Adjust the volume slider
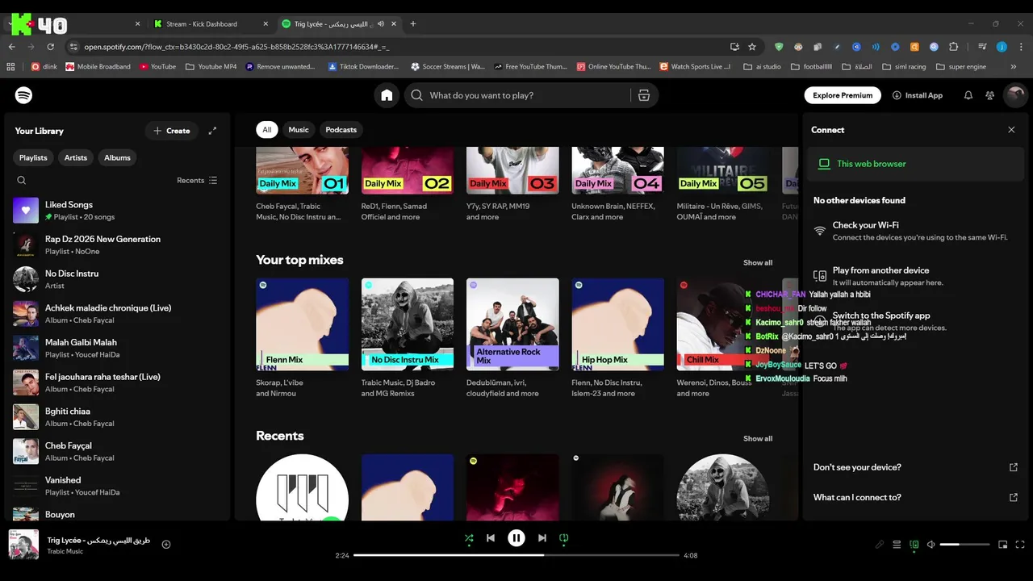This screenshot has height=581, width=1033. pyautogui.click(x=964, y=545)
